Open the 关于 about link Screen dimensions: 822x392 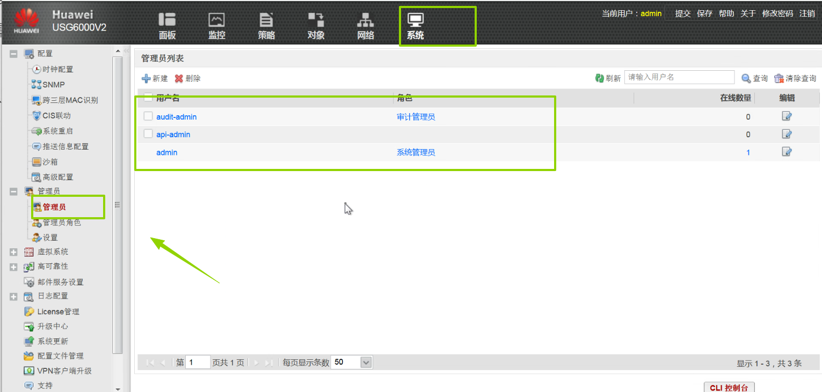(x=748, y=13)
